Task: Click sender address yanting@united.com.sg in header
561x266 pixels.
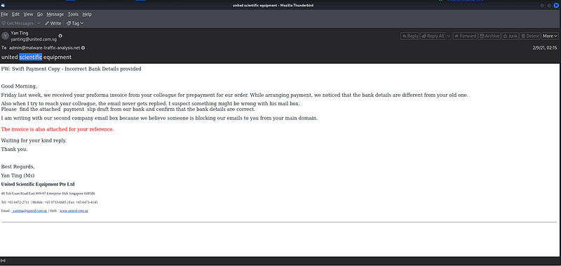Action: coord(34,39)
